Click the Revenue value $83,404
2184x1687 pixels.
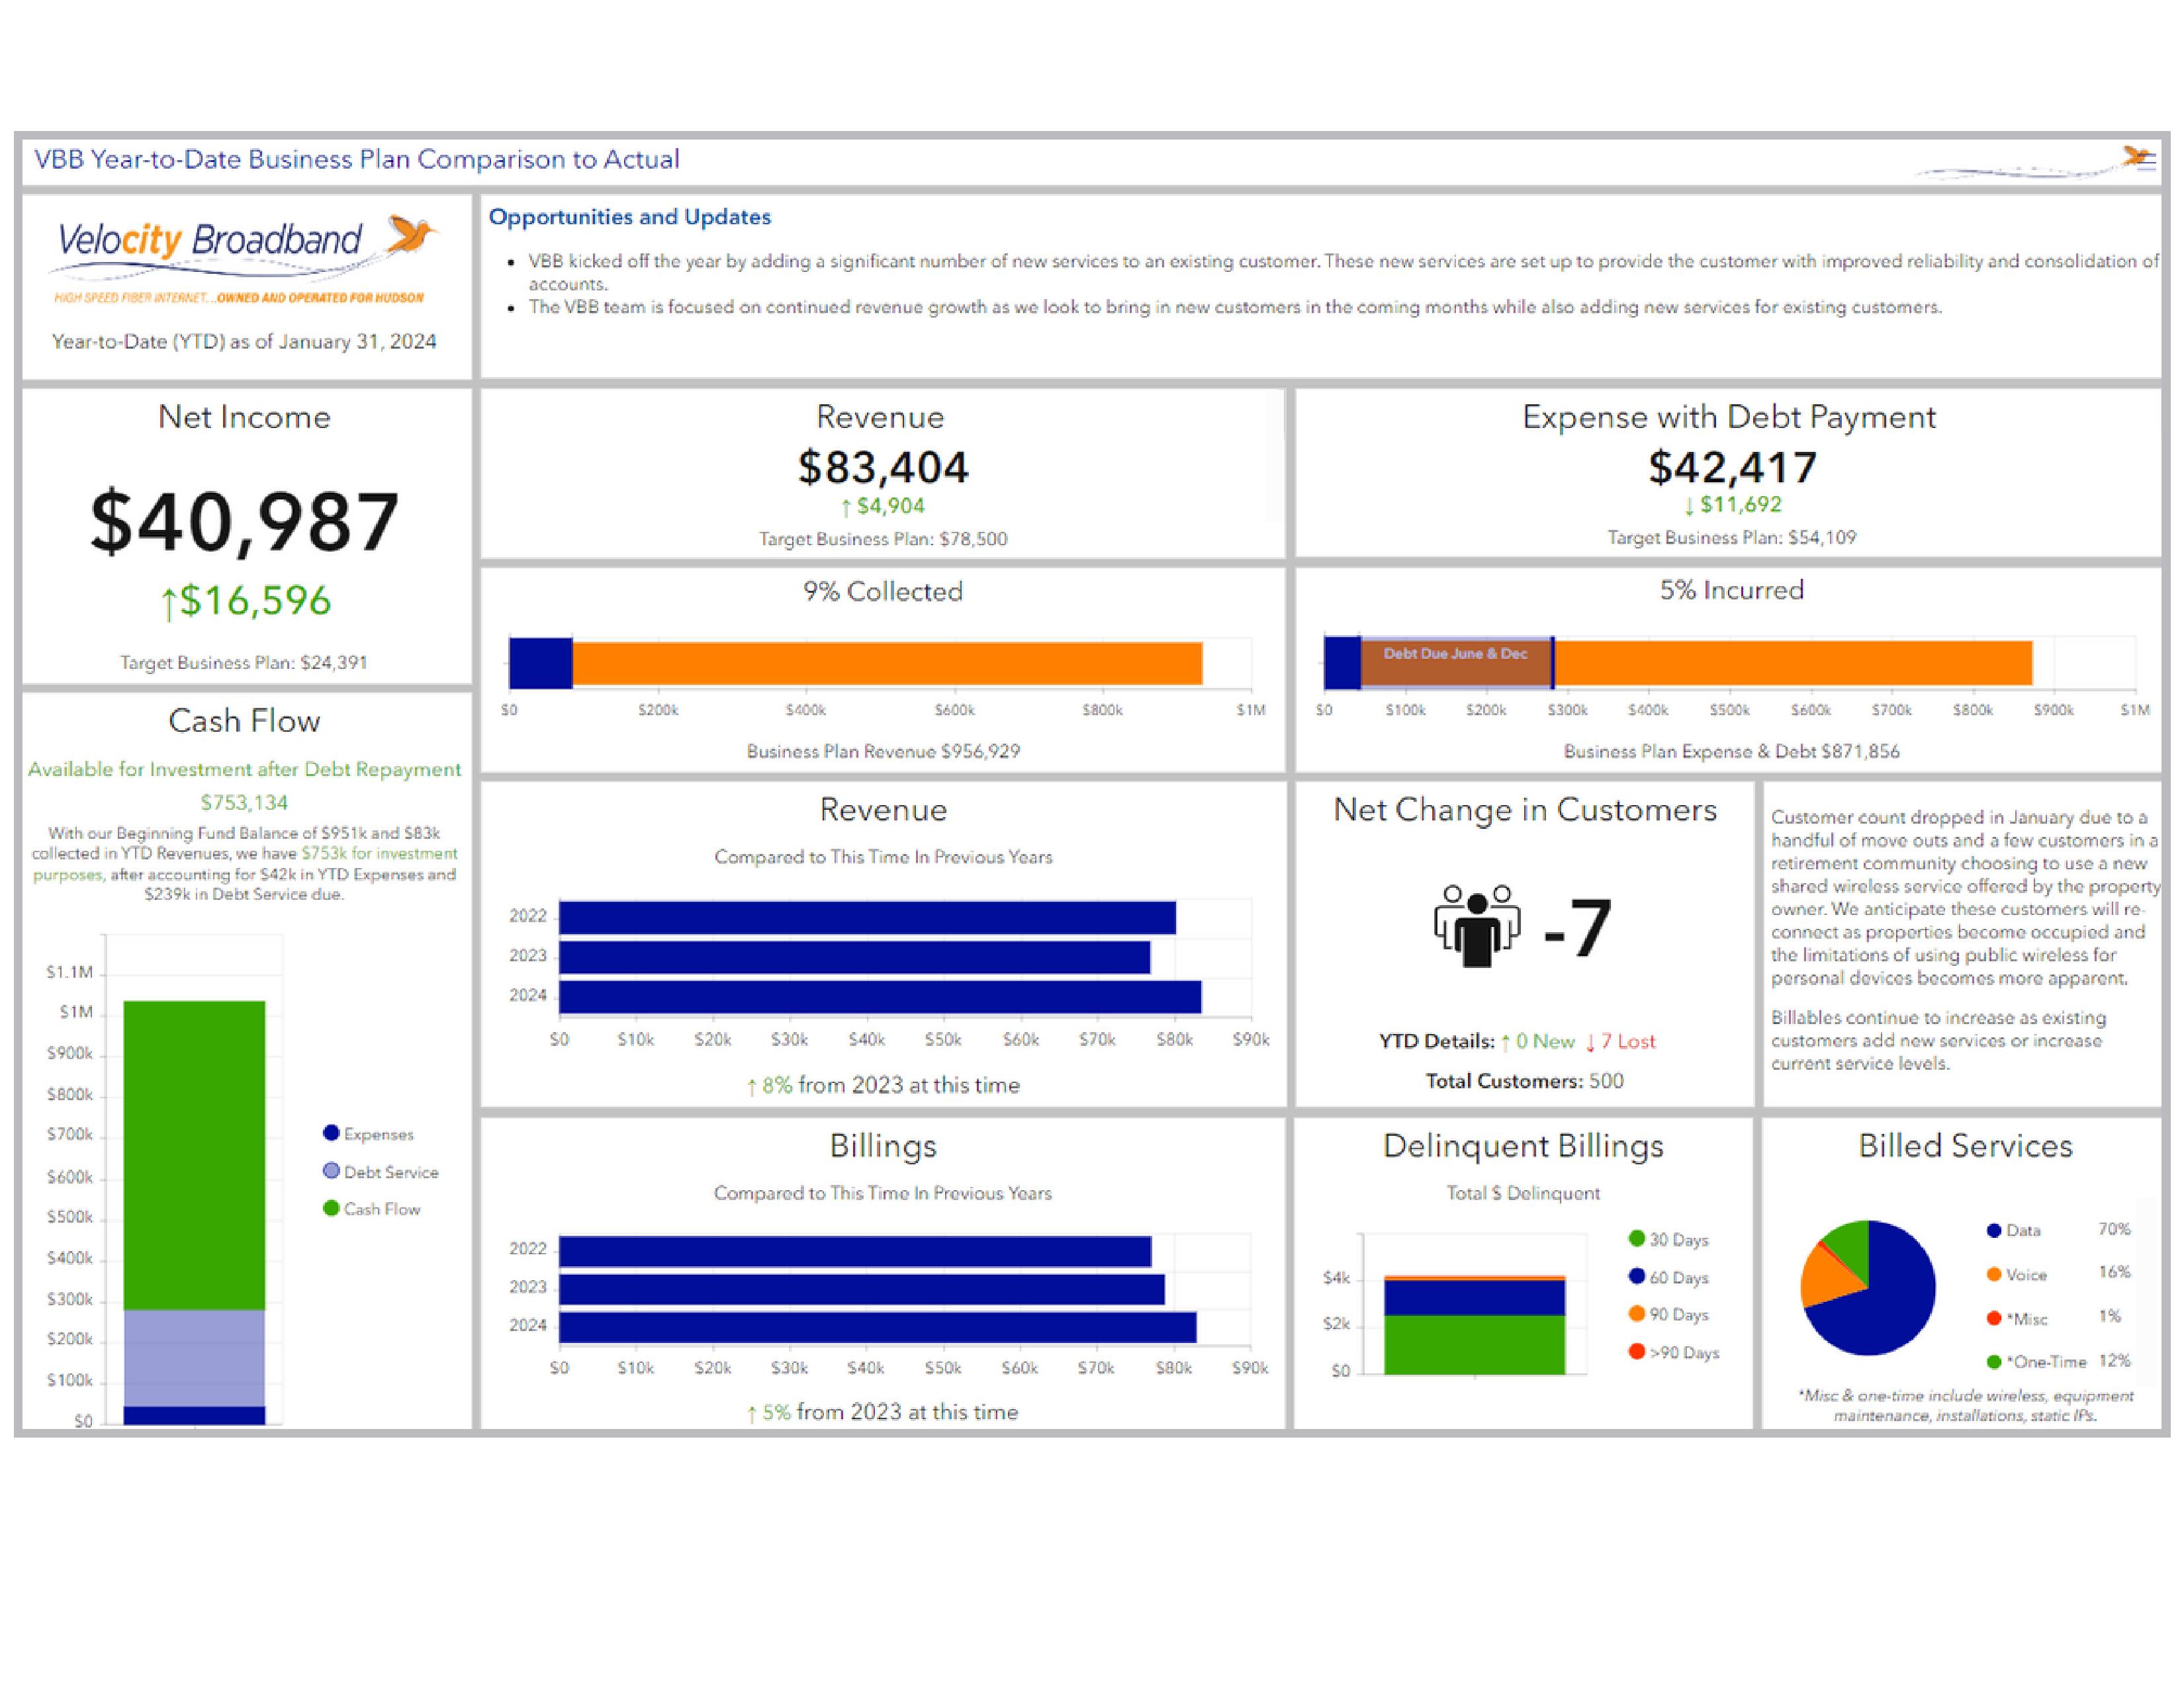tap(883, 468)
